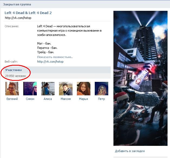This screenshot has width=170, height=158.
Task: Click Добавить в закладки link
Action: [130, 151]
